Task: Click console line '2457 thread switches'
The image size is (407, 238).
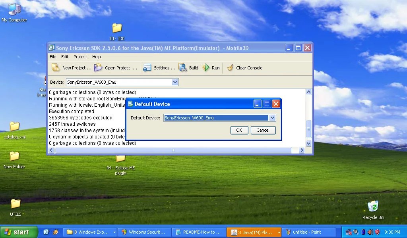Action: tap(72, 124)
